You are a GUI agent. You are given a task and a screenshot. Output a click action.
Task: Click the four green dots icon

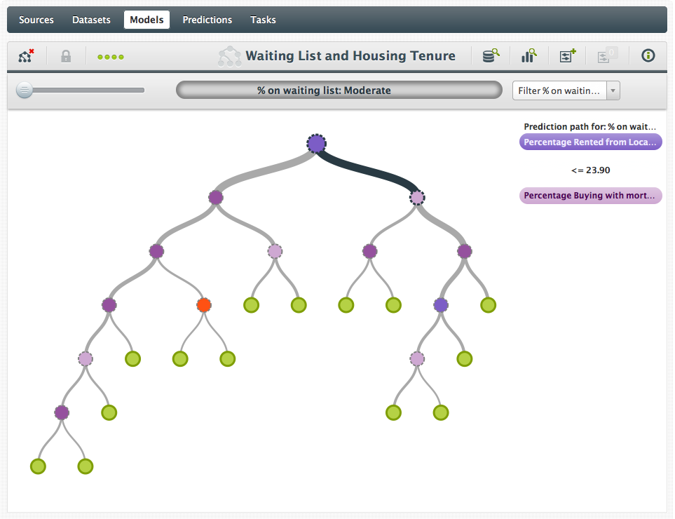[110, 57]
